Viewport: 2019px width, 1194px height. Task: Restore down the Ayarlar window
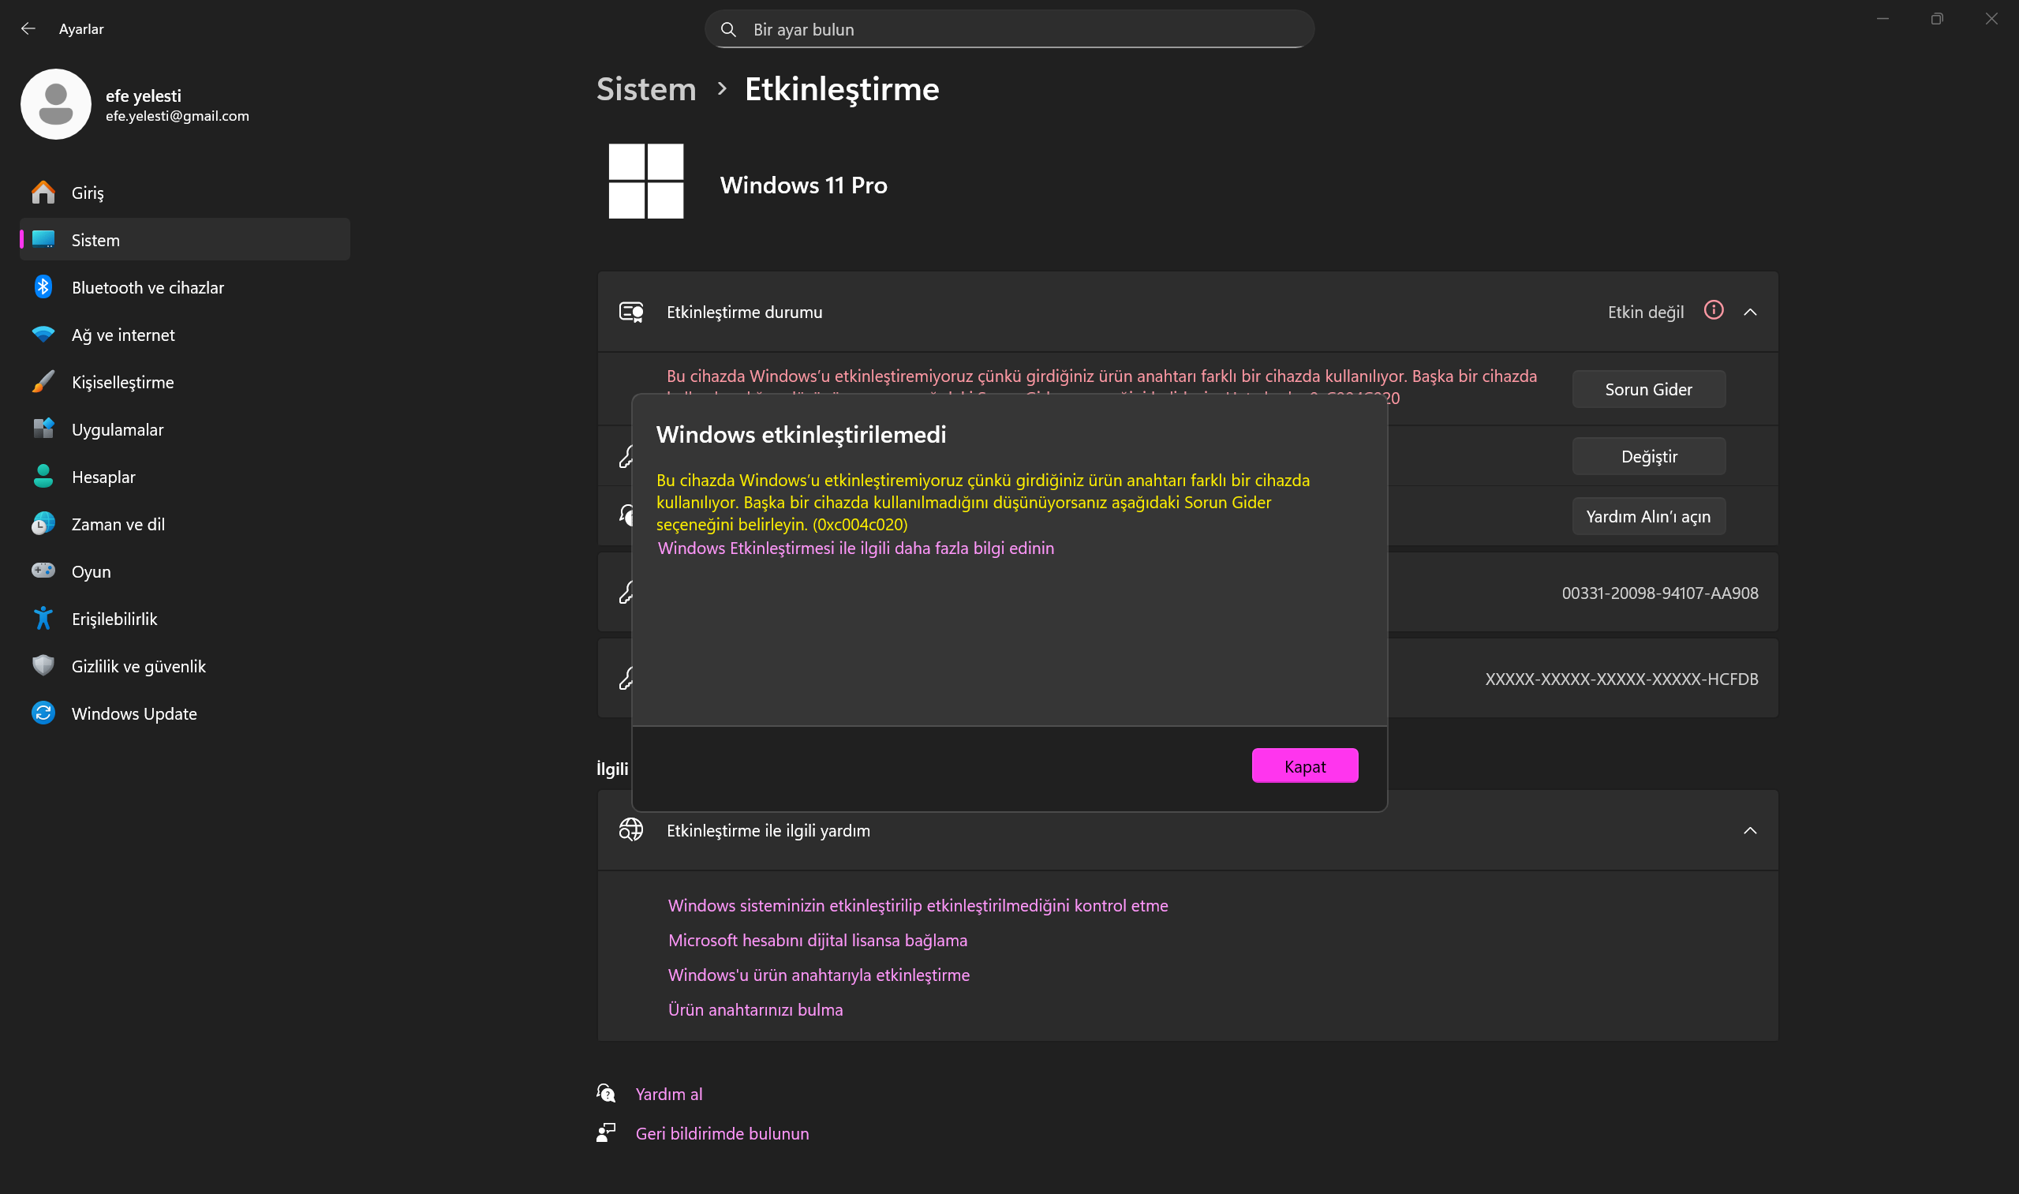[1937, 18]
